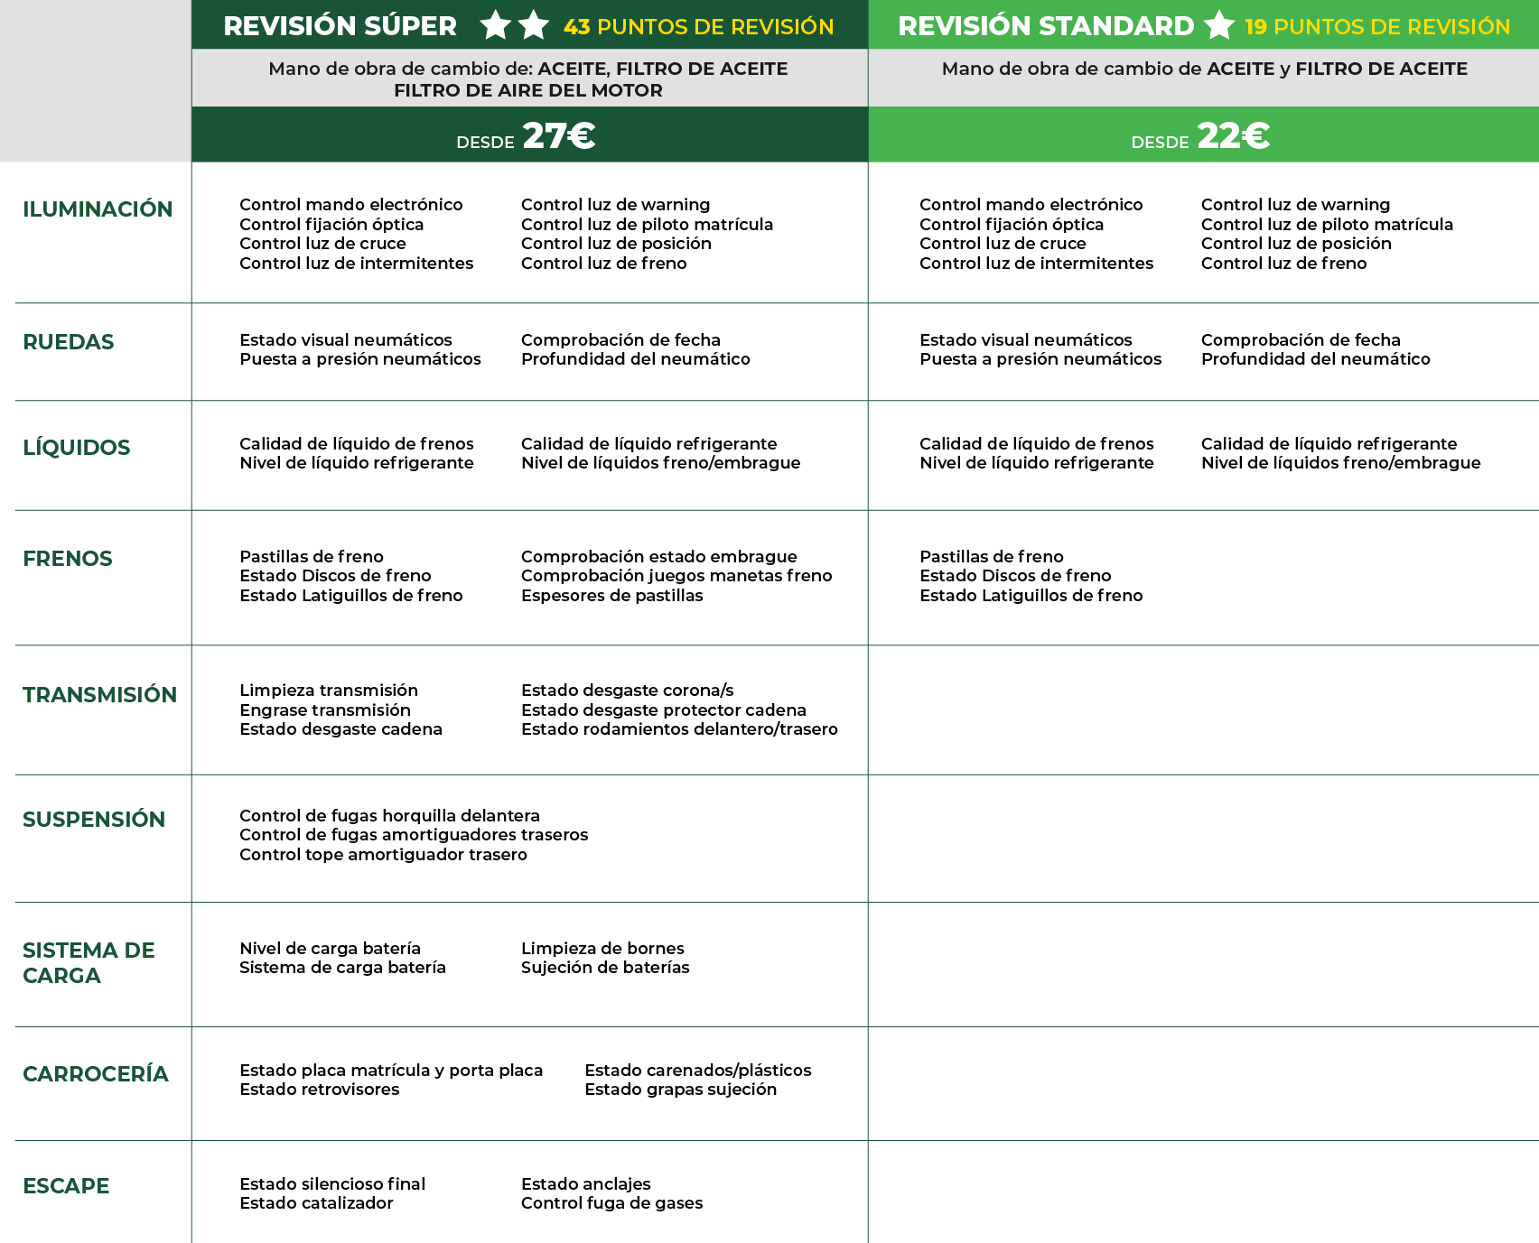Click the Escape category label
The image size is (1539, 1243).
coord(66,1186)
